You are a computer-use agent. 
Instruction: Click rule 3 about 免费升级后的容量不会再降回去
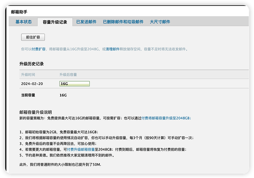pos(58,143)
